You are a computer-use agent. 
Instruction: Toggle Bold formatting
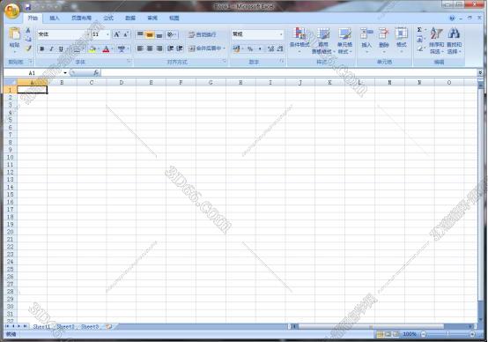pos(42,48)
